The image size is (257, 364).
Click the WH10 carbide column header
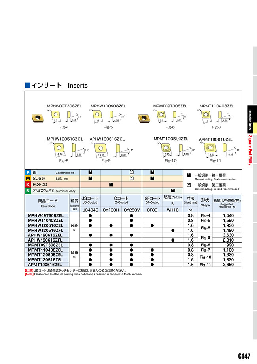coord(173,210)
